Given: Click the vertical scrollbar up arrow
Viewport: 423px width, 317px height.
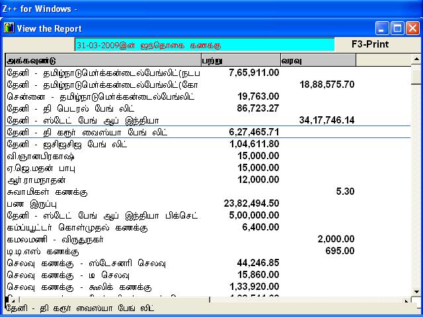Looking at the screenshot, I should [416, 59].
